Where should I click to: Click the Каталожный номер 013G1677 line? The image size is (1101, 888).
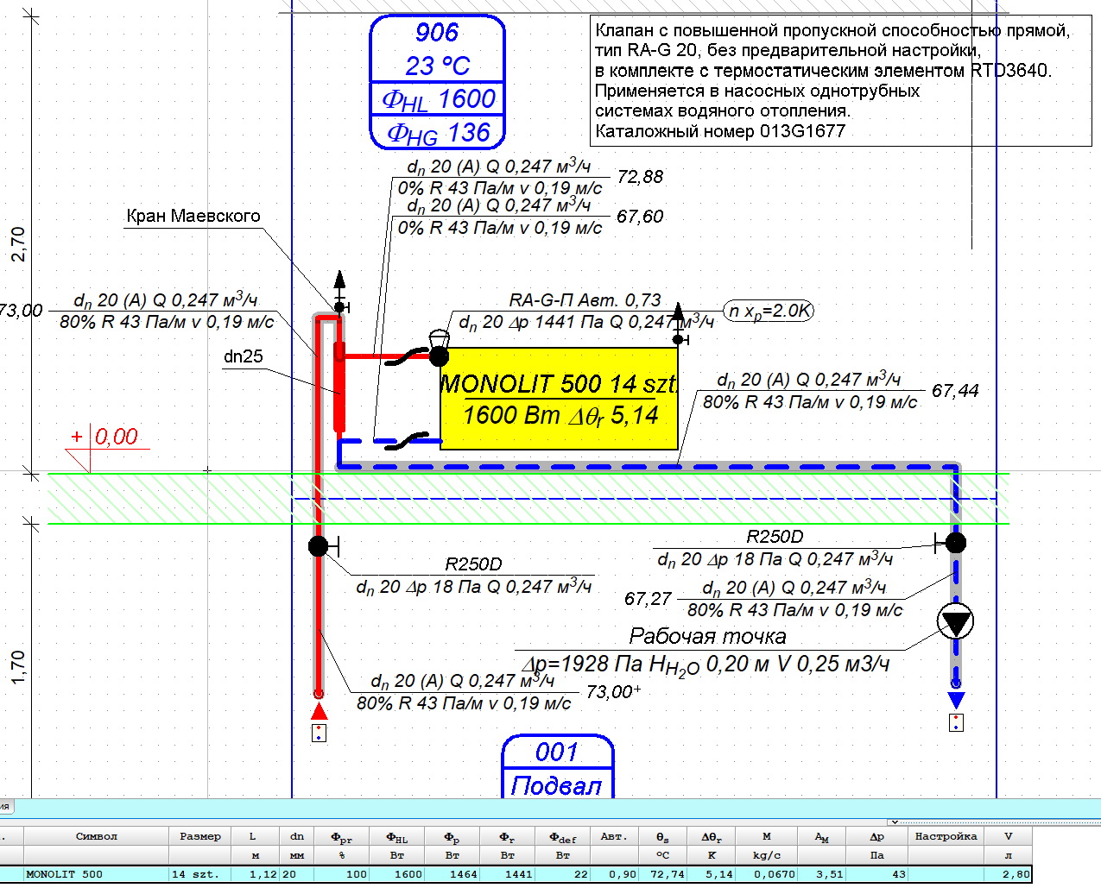pyautogui.click(x=720, y=131)
